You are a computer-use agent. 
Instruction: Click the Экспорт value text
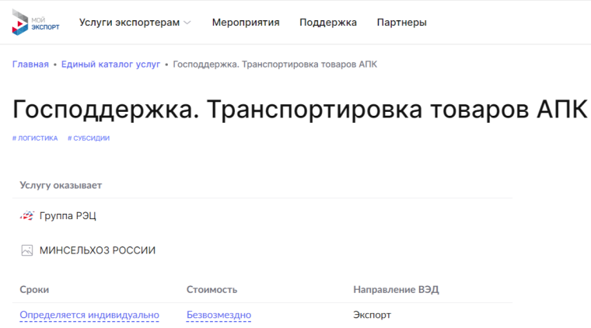[x=372, y=315]
